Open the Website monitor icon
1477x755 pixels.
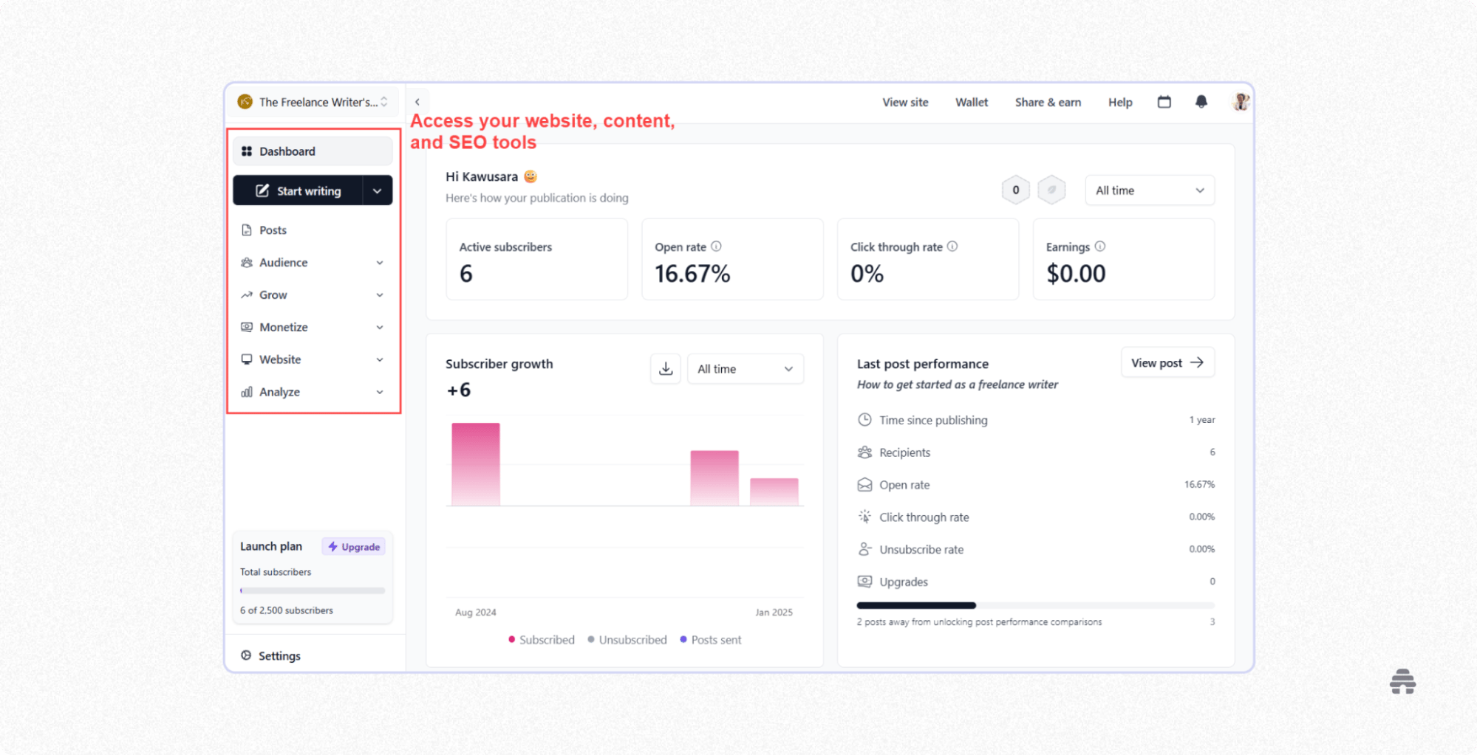tap(247, 359)
